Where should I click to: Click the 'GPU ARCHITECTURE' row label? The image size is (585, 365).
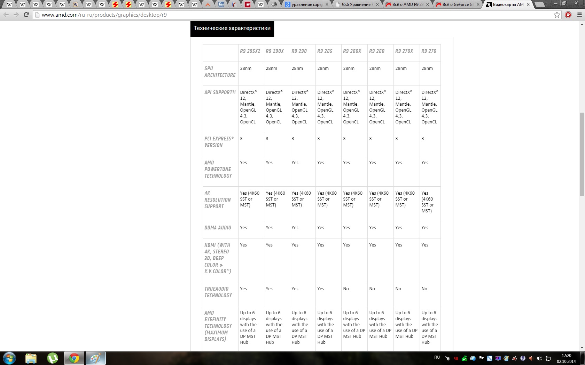point(220,72)
